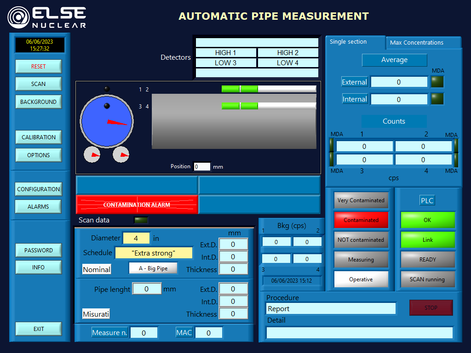The height and width of the screenshot is (353, 471).
Task: Click the Scan data indicator LED
Action: click(x=141, y=220)
